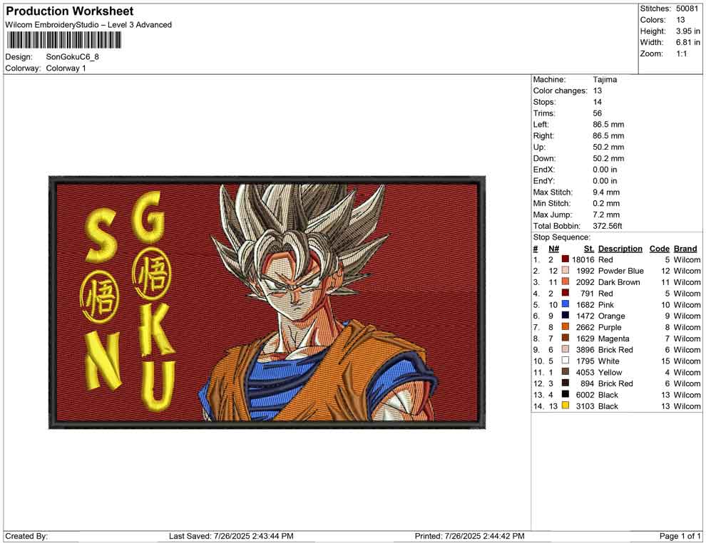
Task: Click the black swatch in stop 13
Action: click(565, 394)
